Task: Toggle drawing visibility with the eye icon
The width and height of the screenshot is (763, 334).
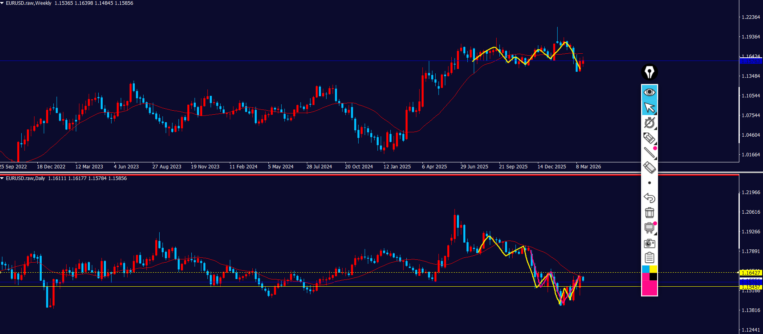Action: pos(649,92)
